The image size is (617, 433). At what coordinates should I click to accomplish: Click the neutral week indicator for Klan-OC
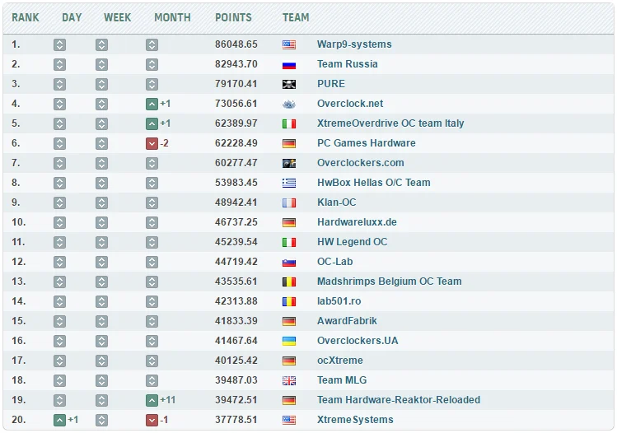tap(101, 203)
